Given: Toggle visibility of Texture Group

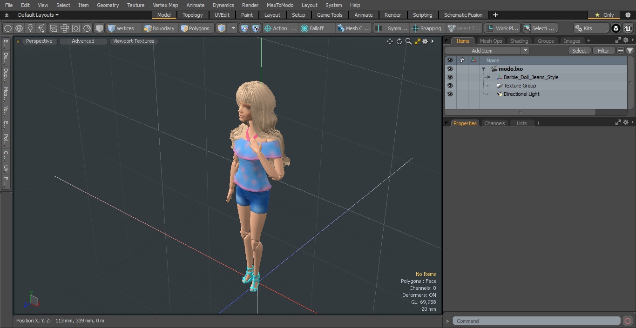Looking at the screenshot, I should click(x=450, y=86).
